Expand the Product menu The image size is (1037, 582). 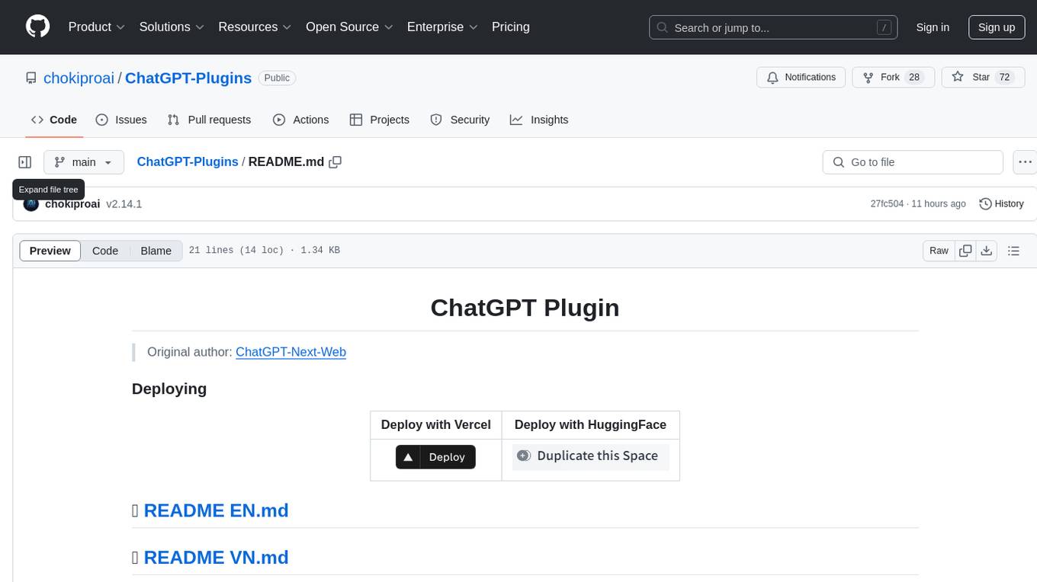[x=96, y=27]
